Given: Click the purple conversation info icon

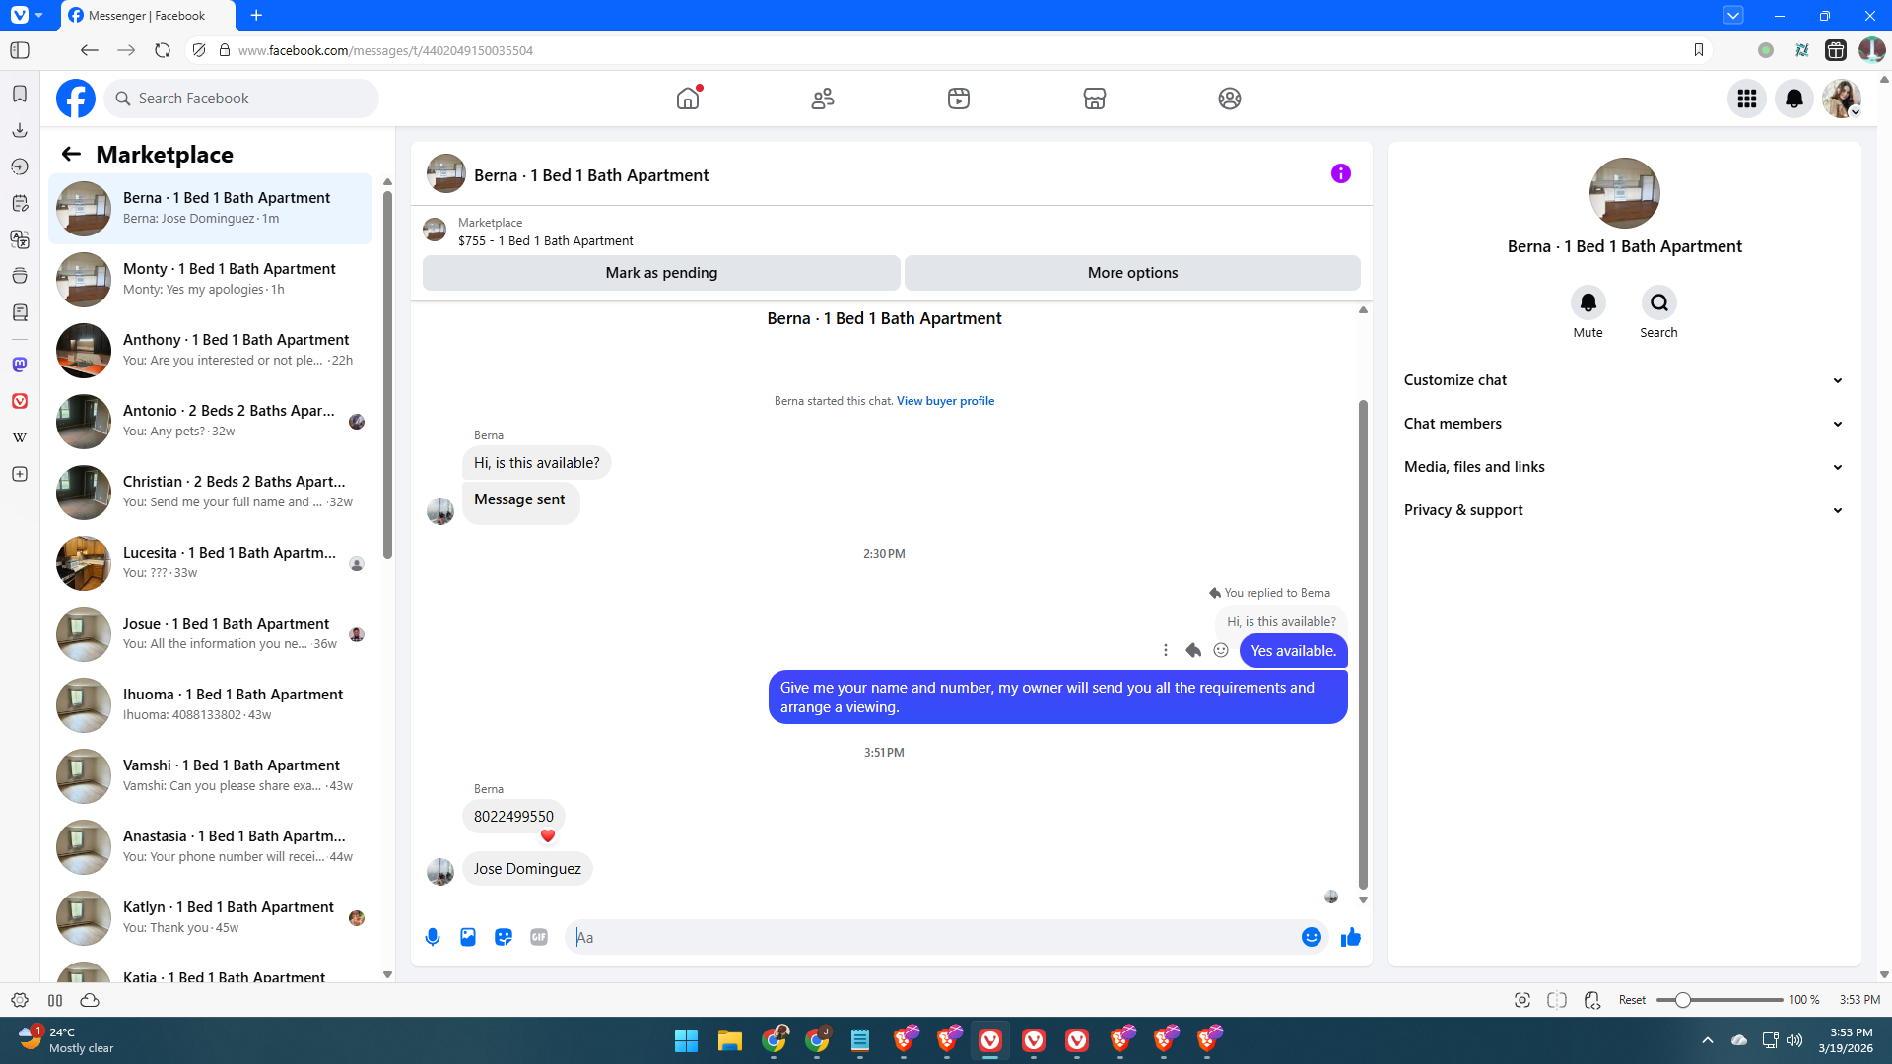Looking at the screenshot, I should coord(1340,173).
